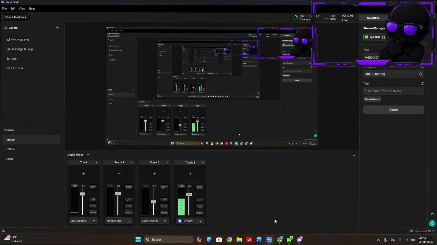Click the image icon beside descarga.png
Viewport: 437px width, 245px height.
(x=8, y=39)
